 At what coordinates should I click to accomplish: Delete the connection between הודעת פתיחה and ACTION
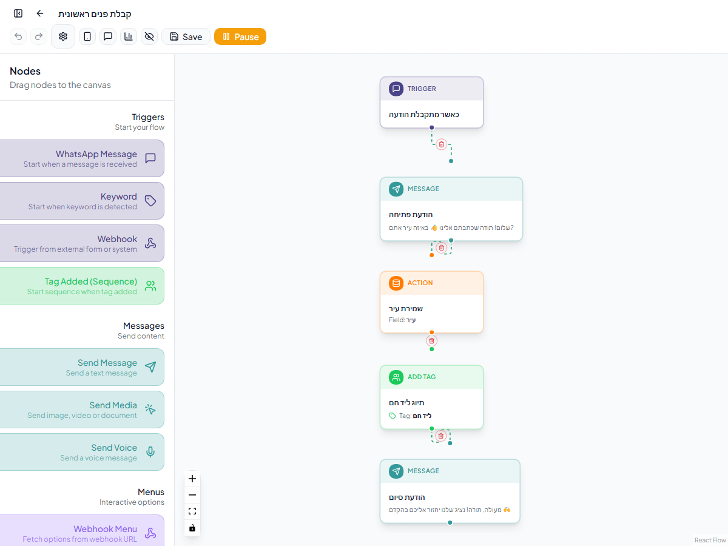pyautogui.click(x=442, y=248)
